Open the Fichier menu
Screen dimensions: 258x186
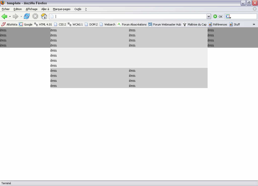pyautogui.click(x=6, y=9)
